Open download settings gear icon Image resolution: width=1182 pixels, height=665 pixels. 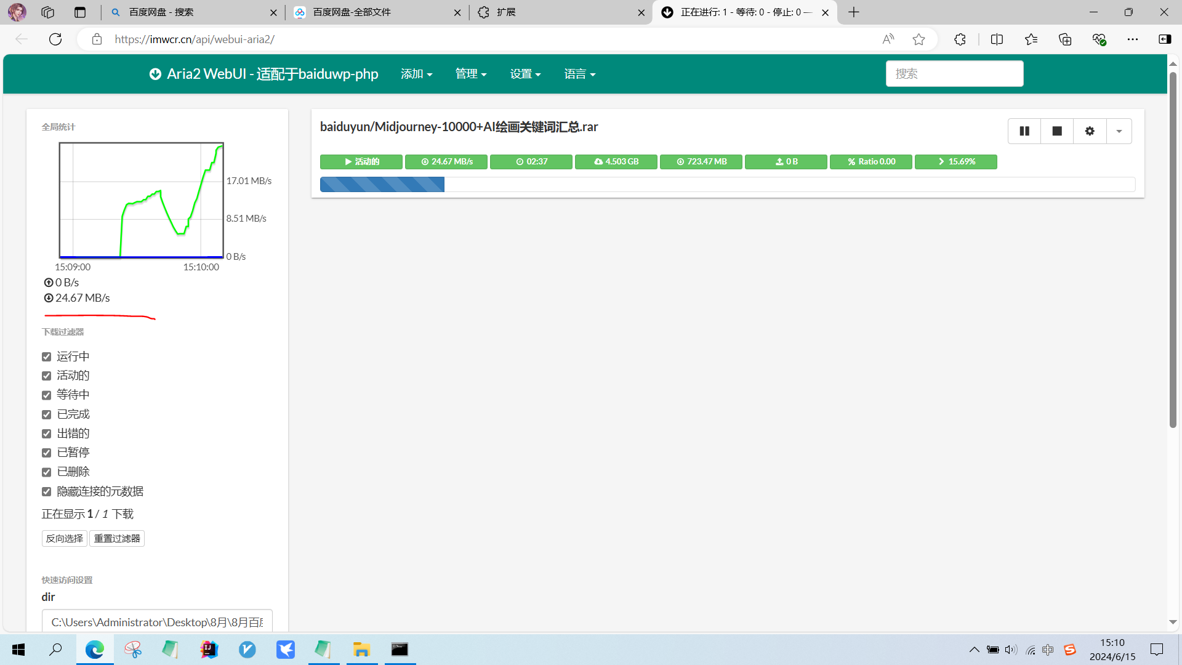[1090, 131]
